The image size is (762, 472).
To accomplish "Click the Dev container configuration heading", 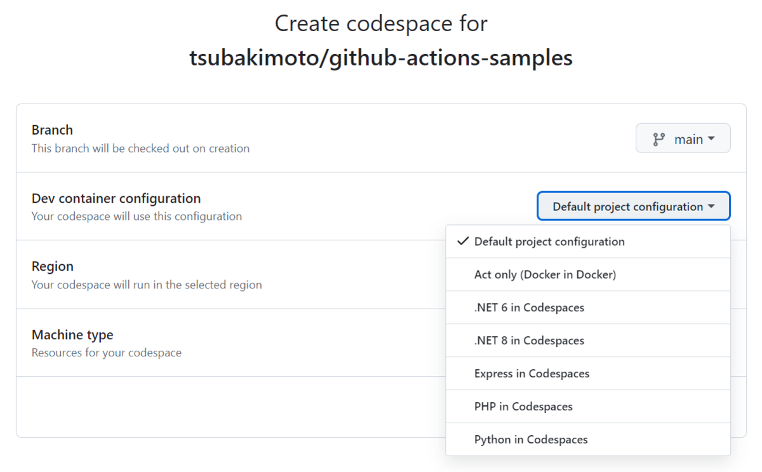I will pos(116,198).
